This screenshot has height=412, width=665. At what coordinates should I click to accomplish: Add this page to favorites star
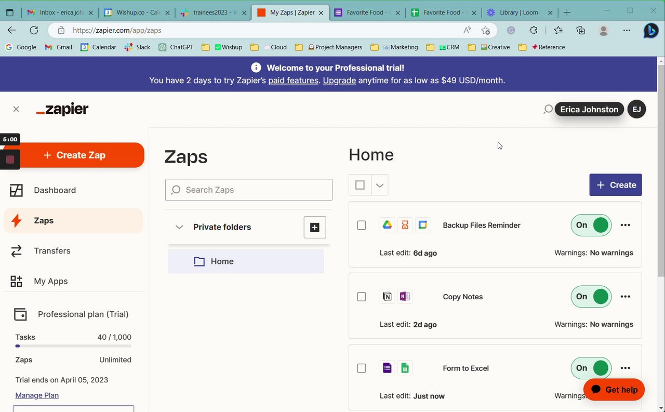[x=485, y=30]
